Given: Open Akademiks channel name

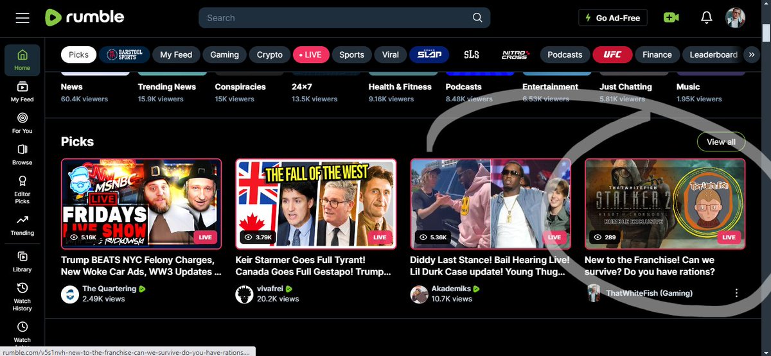Looking at the screenshot, I should [451, 289].
